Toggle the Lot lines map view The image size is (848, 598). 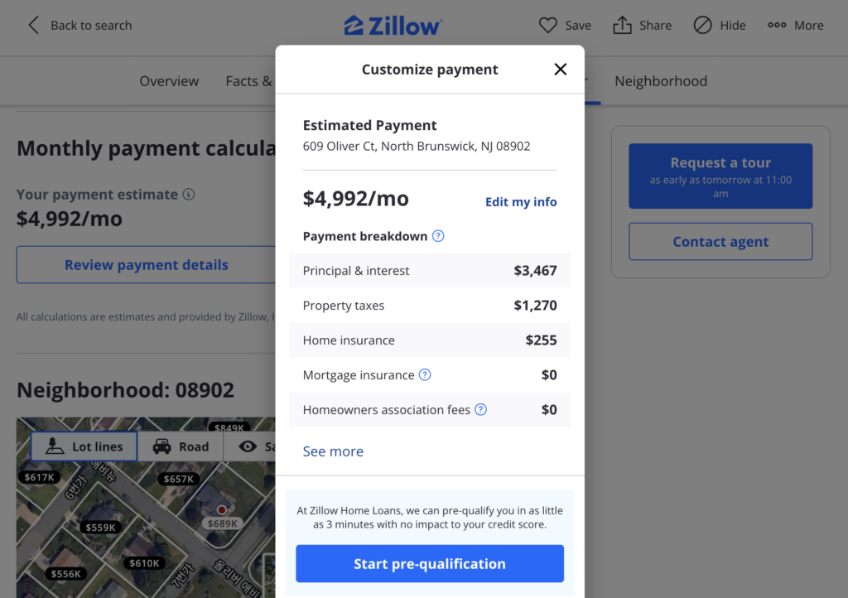click(x=84, y=446)
